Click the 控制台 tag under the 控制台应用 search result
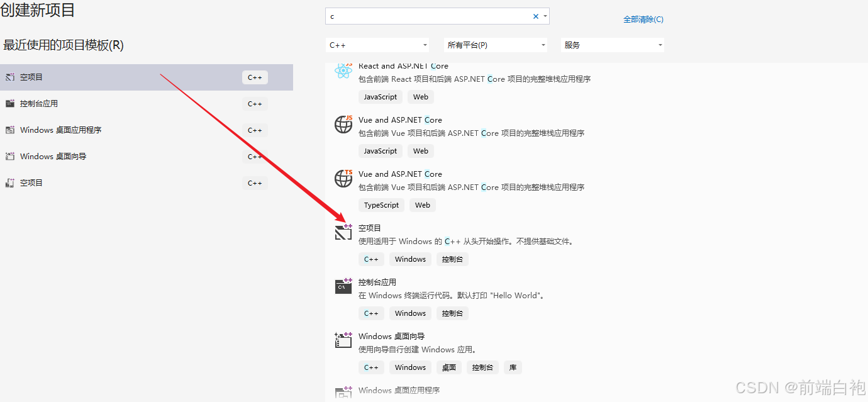868x402 pixels. [452, 313]
